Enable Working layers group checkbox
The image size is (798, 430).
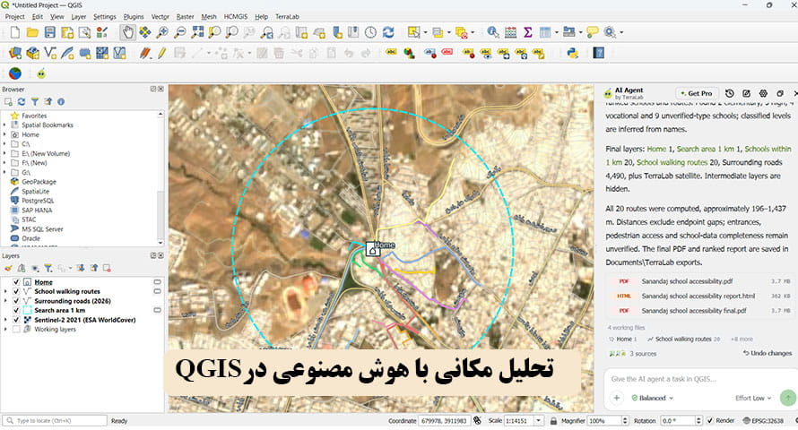tap(16, 330)
